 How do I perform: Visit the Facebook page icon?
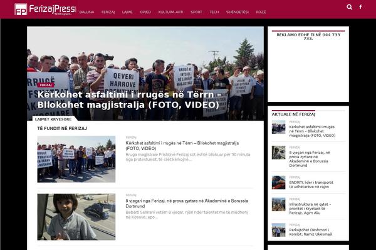pos(360,7)
